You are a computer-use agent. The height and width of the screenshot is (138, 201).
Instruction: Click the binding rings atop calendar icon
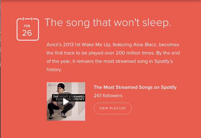(27, 18)
